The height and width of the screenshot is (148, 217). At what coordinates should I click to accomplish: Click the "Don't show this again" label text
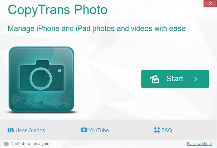tap(30, 144)
